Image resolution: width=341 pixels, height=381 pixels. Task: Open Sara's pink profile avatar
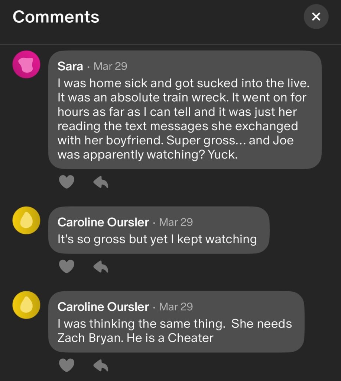point(26,64)
